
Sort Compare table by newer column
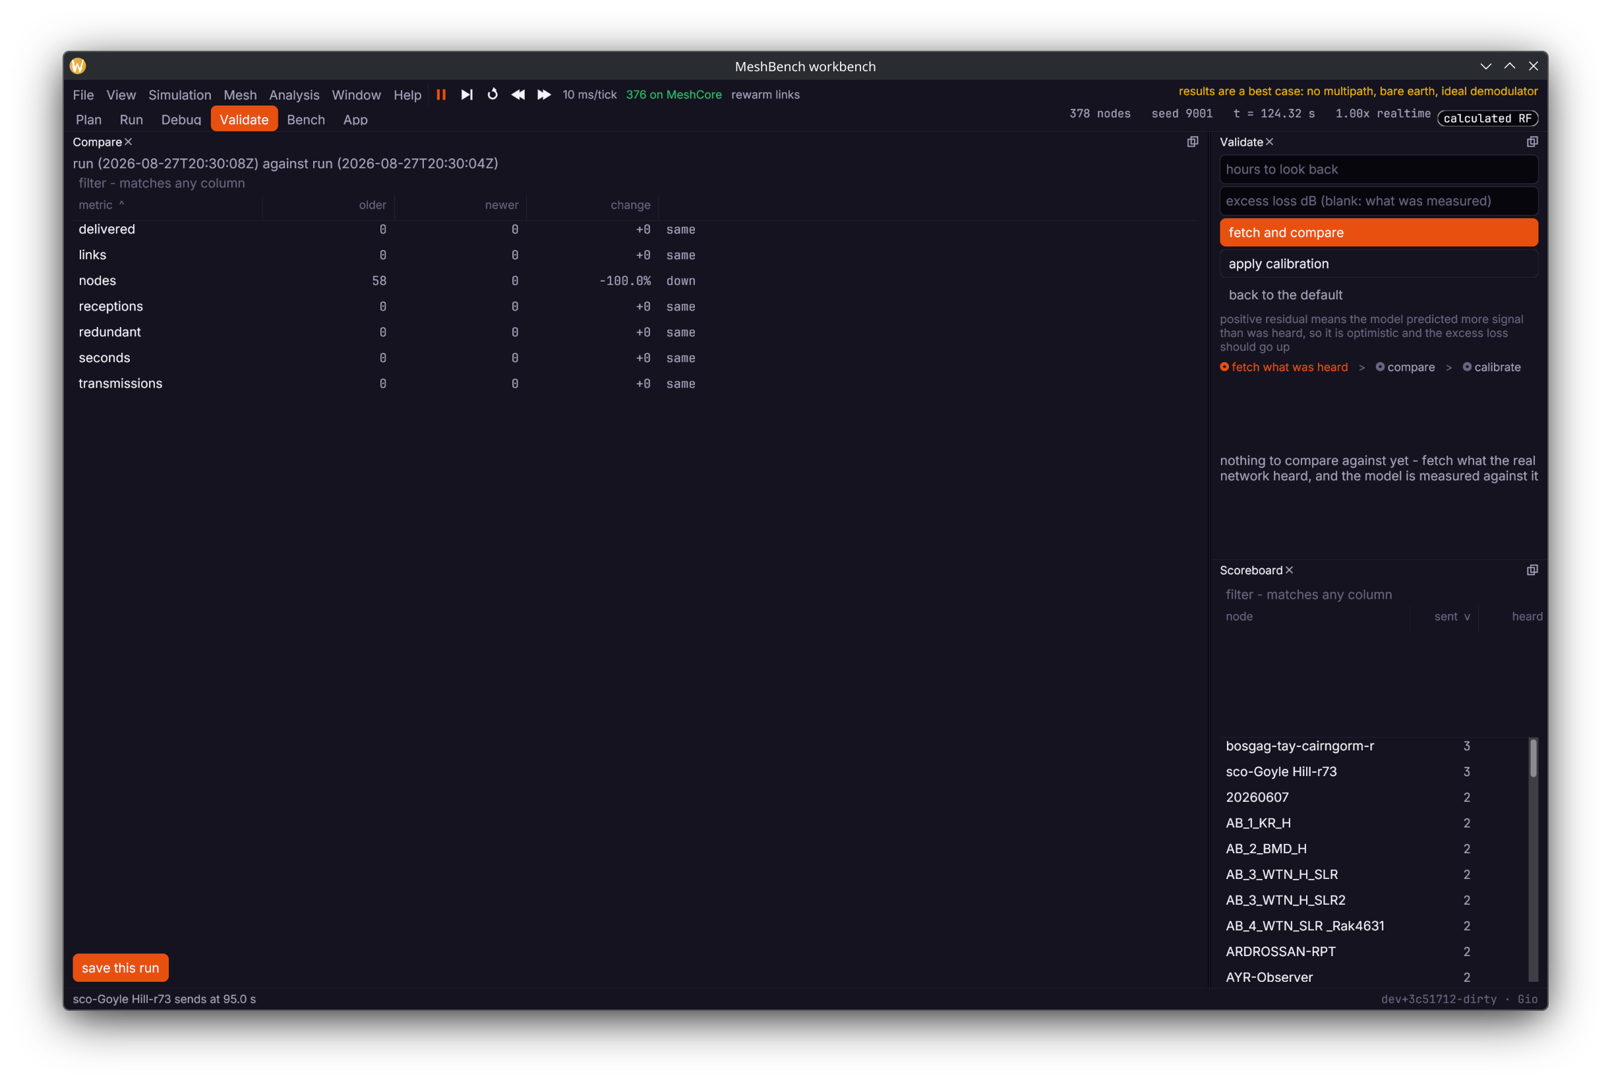coord(460,205)
